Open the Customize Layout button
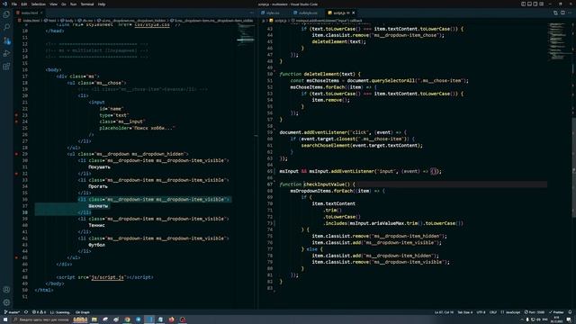Screen dimensions: 576x324 [x=542, y=4]
